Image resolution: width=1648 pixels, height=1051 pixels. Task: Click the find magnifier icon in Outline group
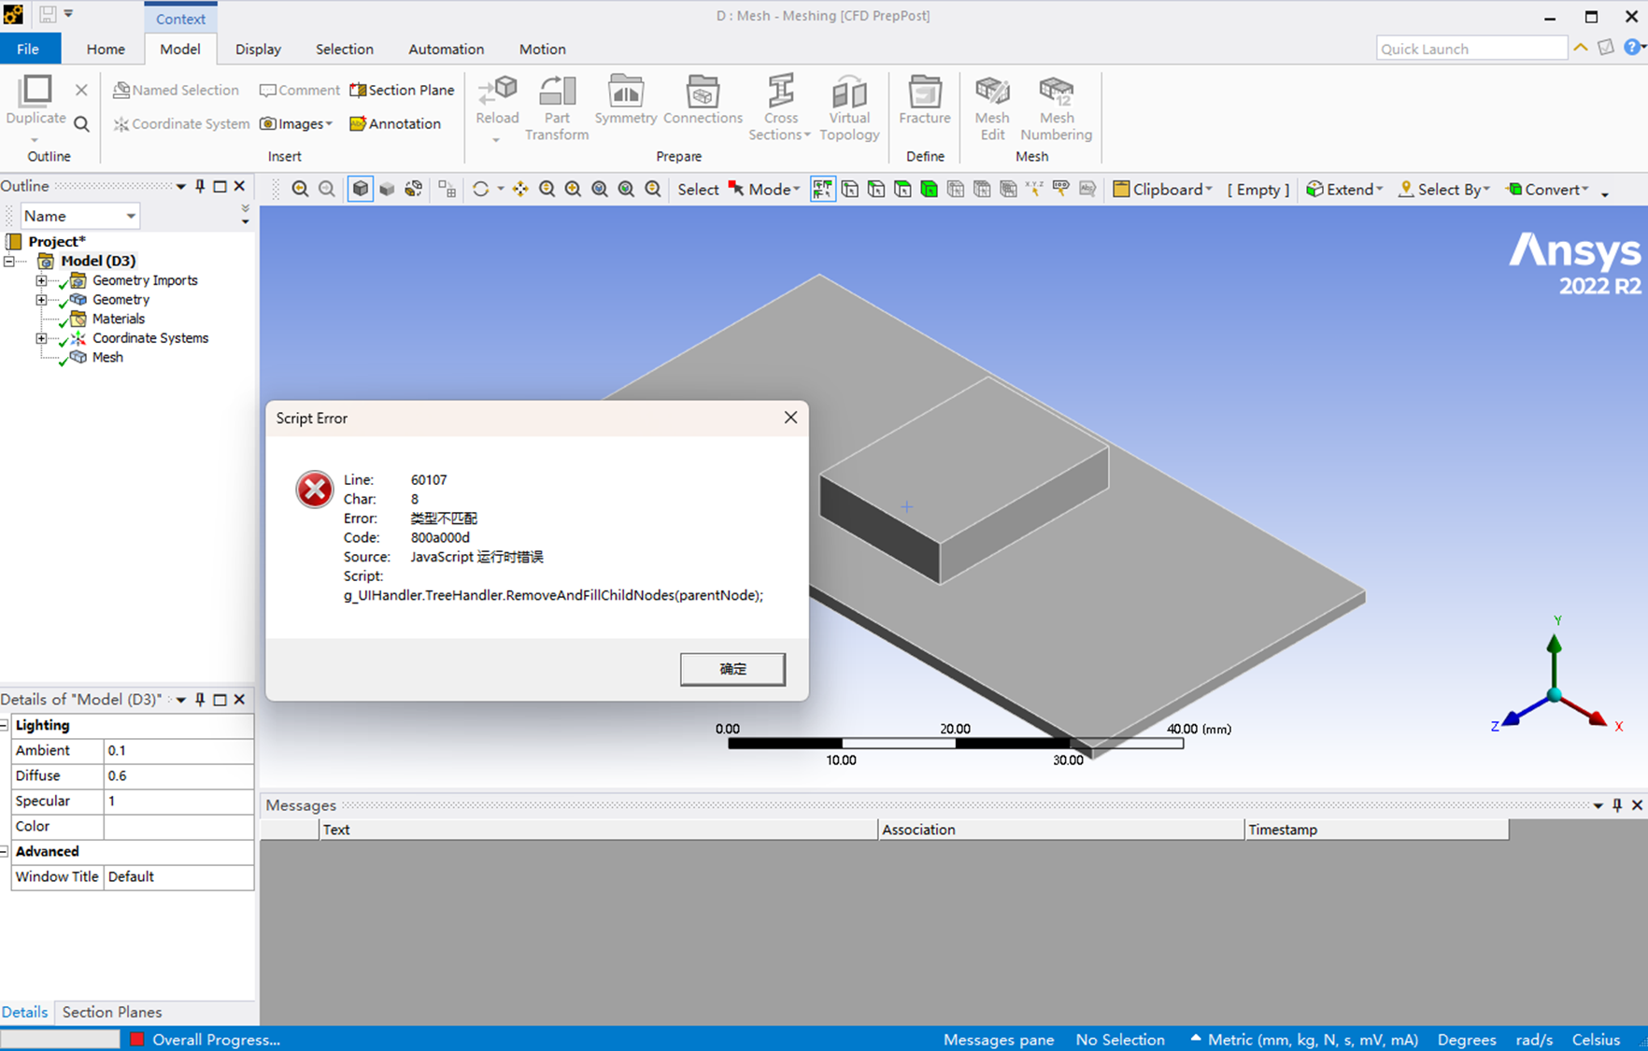(x=81, y=123)
